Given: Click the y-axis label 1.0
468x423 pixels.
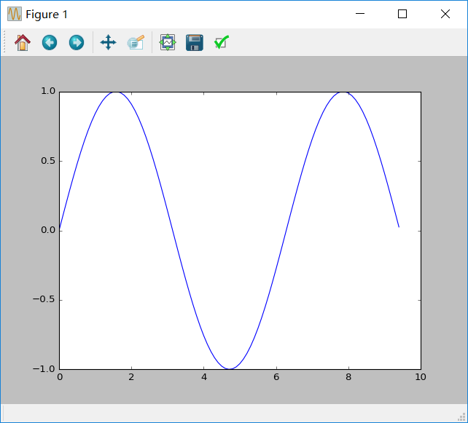Looking at the screenshot, I should pyautogui.click(x=48, y=91).
